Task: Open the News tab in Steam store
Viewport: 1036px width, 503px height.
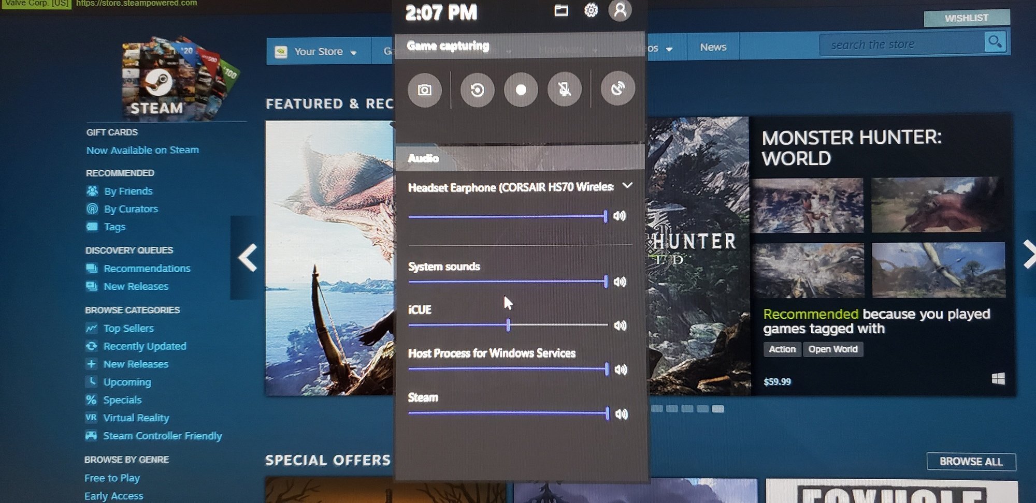Action: [713, 47]
